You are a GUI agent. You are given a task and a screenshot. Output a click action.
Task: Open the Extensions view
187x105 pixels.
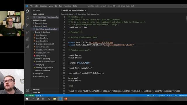point(27,39)
